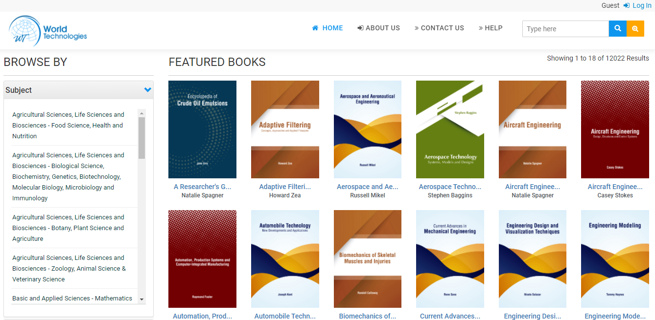Click the house icon beside HOME
The image size is (655, 320).
point(315,28)
